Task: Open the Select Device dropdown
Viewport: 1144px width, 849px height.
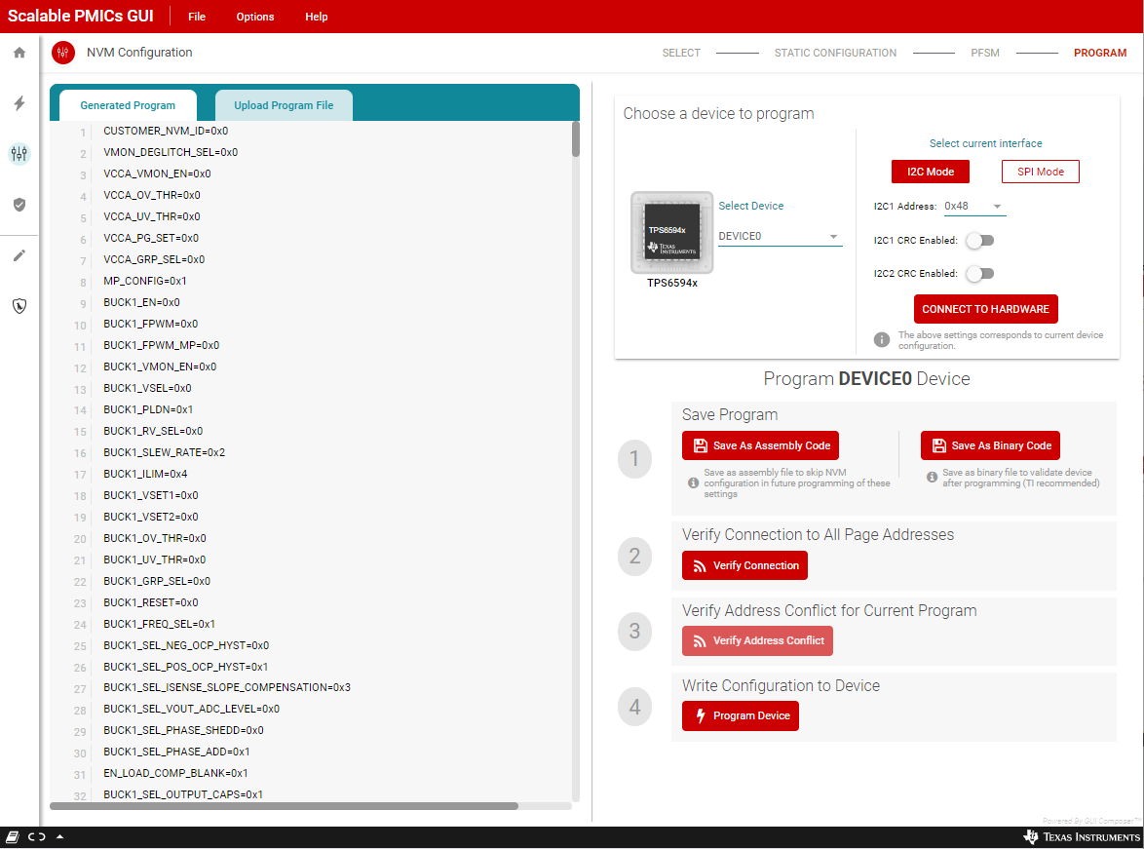Action: (x=780, y=237)
